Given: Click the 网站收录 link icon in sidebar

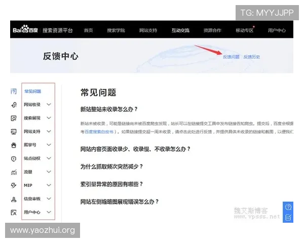Looking at the screenshot, I should (14, 105).
